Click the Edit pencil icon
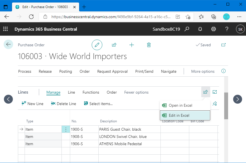This screenshot has width=246, height=163. [x=97, y=45]
